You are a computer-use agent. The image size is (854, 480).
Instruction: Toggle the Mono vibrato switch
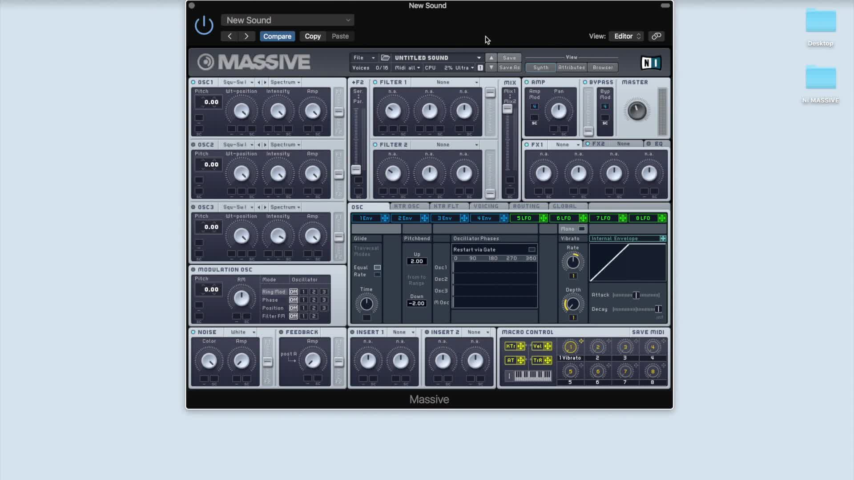pos(582,229)
